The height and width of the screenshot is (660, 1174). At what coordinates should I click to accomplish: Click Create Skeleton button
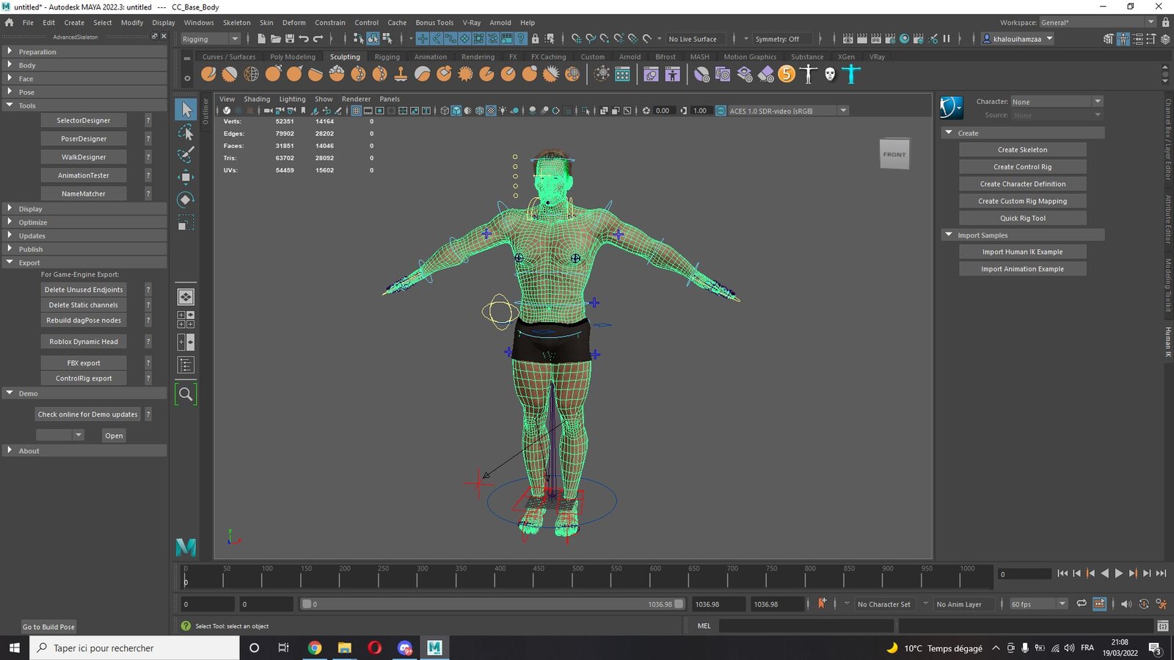[x=1023, y=150]
